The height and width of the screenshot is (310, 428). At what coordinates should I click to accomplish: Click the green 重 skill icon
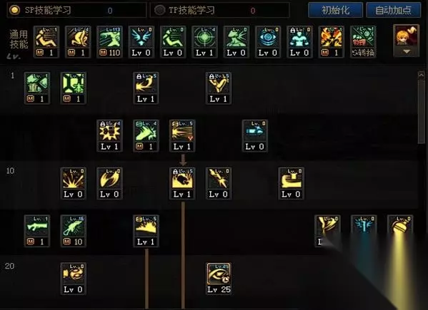pyautogui.click(x=37, y=88)
